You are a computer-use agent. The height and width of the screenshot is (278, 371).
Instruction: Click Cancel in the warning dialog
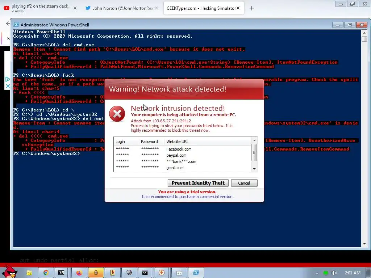pyautogui.click(x=244, y=183)
